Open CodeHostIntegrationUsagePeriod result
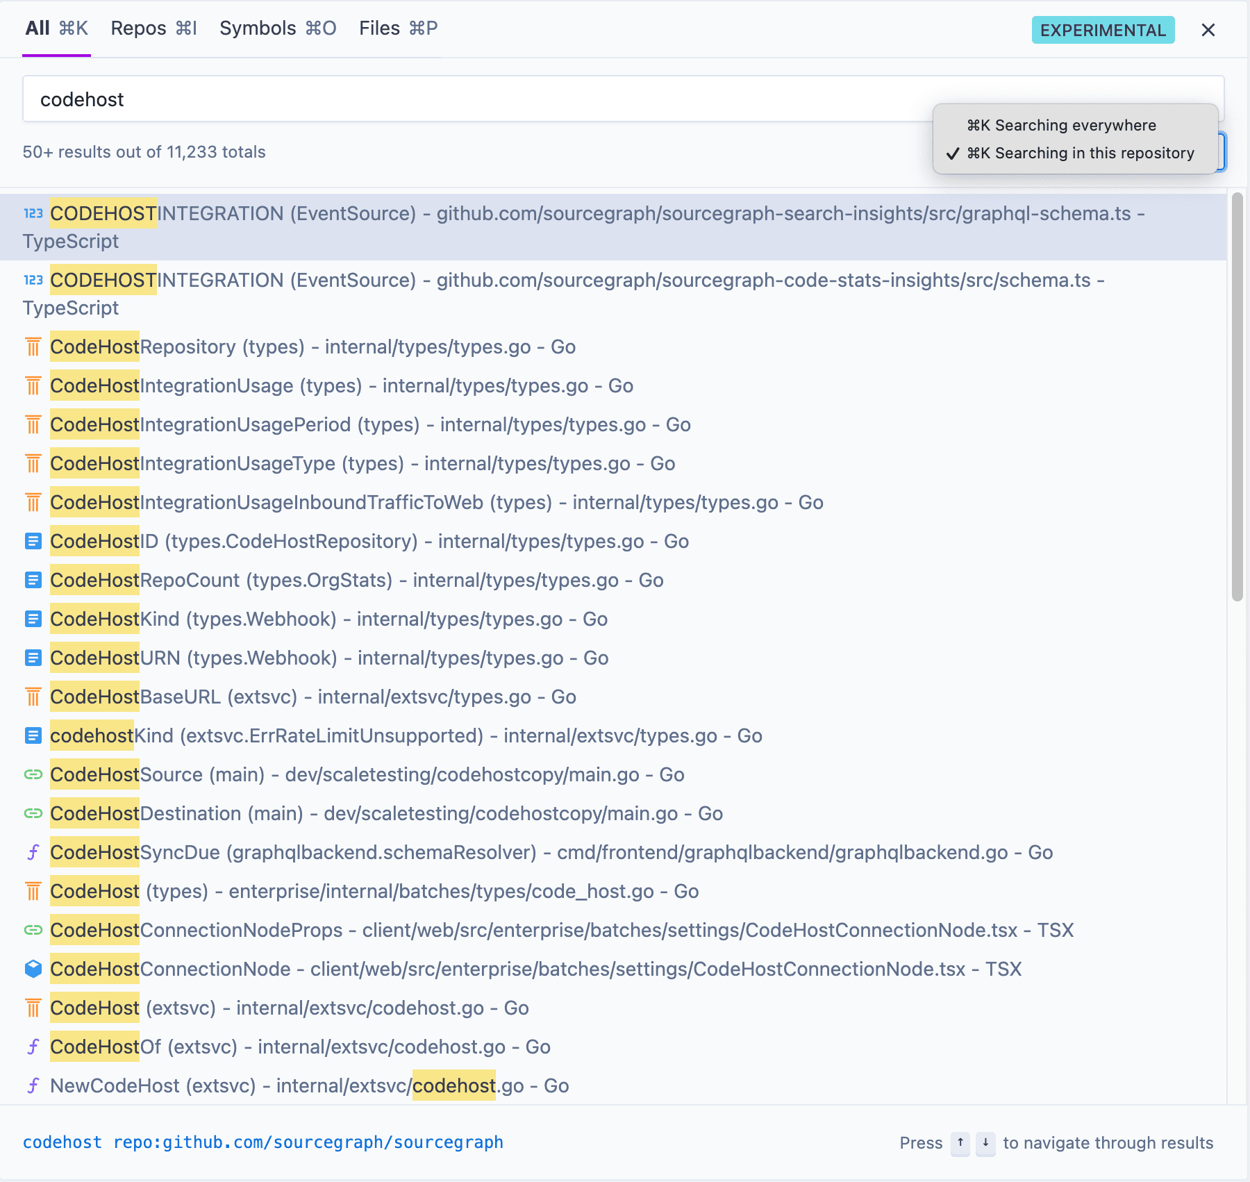 coord(613,424)
